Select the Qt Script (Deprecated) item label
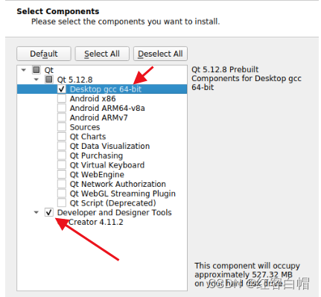 click(113, 203)
